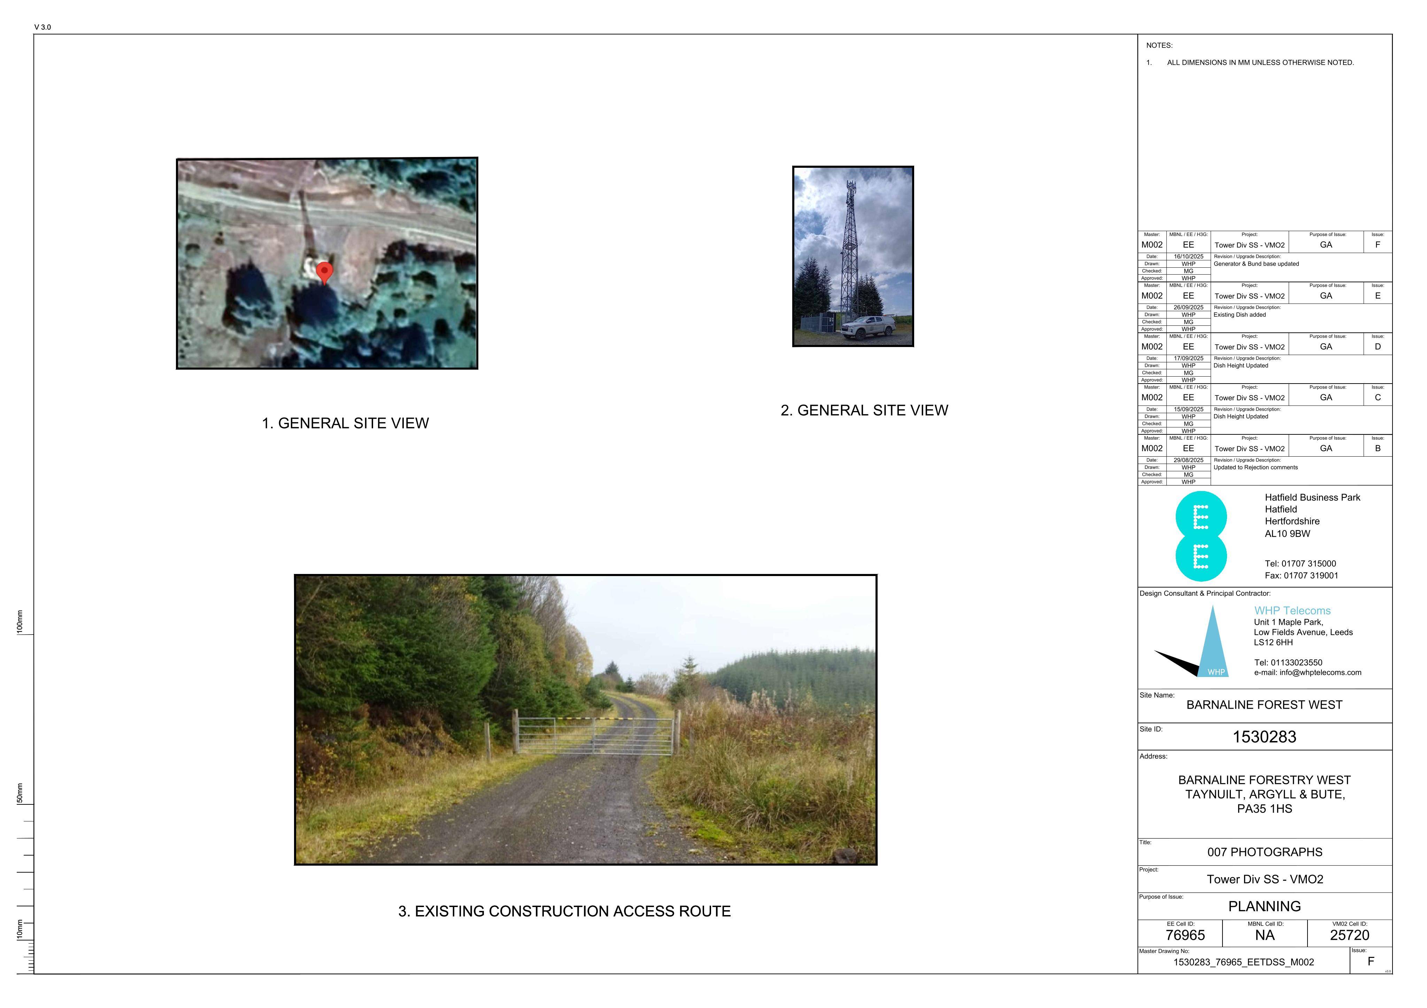Viewport: 1427px width, 1008px height.
Task: Click EE Cell ID '76965'
Action: [1185, 935]
